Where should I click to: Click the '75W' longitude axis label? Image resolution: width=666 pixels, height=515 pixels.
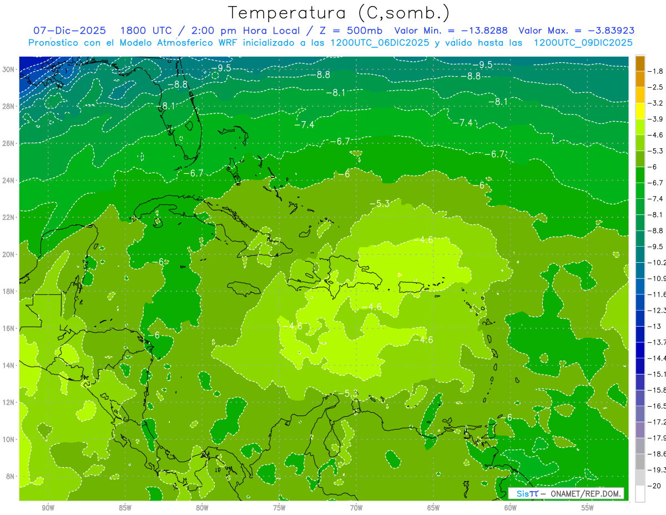click(x=279, y=508)
